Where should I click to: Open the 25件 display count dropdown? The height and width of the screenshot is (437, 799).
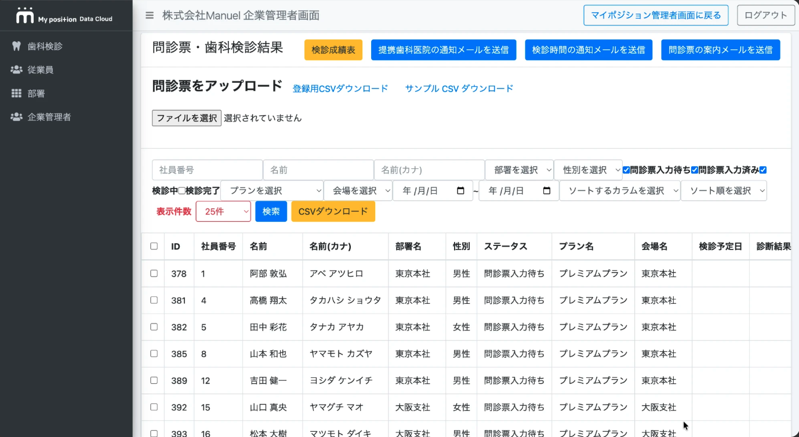[x=223, y=211]
